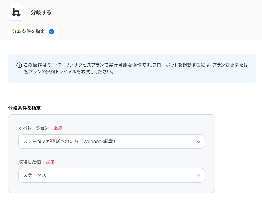Click the ステータス value text in the lower field
Viewport: 262px width, 200px height.
[35, 175]
